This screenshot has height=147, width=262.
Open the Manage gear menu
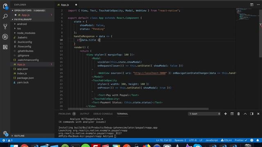(x=5, y=134)
